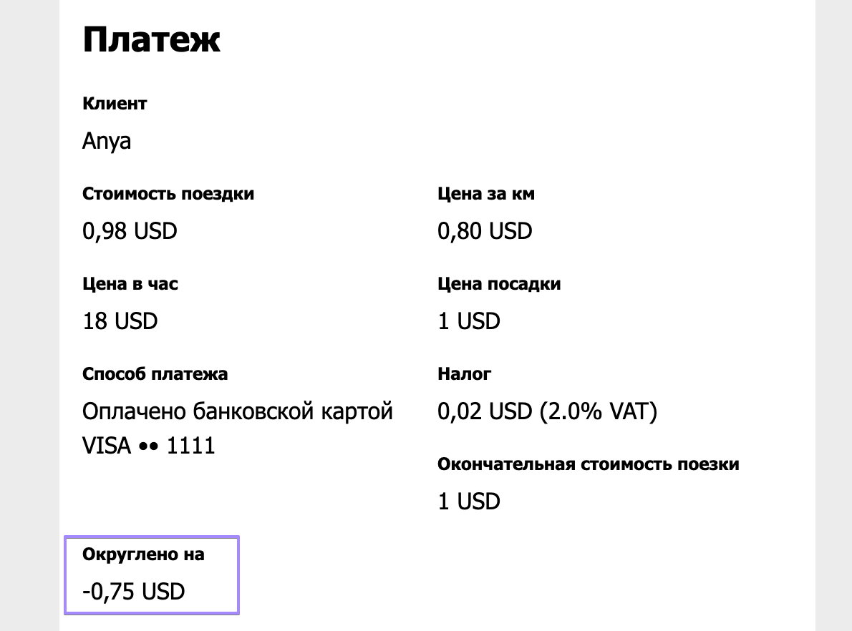Click the 0,80 USD per-km price value
This screenshot has width=852, height=631.
click(485, 231)
